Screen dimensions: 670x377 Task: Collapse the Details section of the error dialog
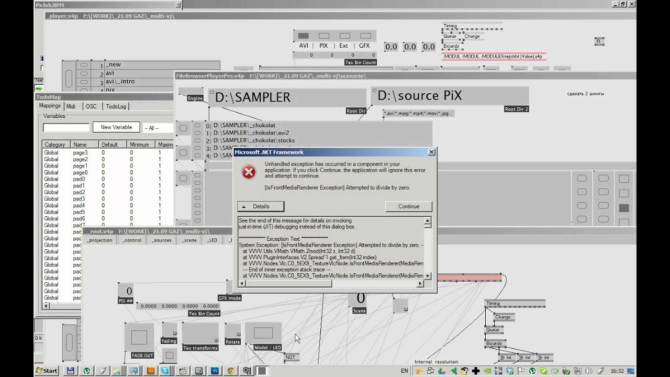coord(261,206)
